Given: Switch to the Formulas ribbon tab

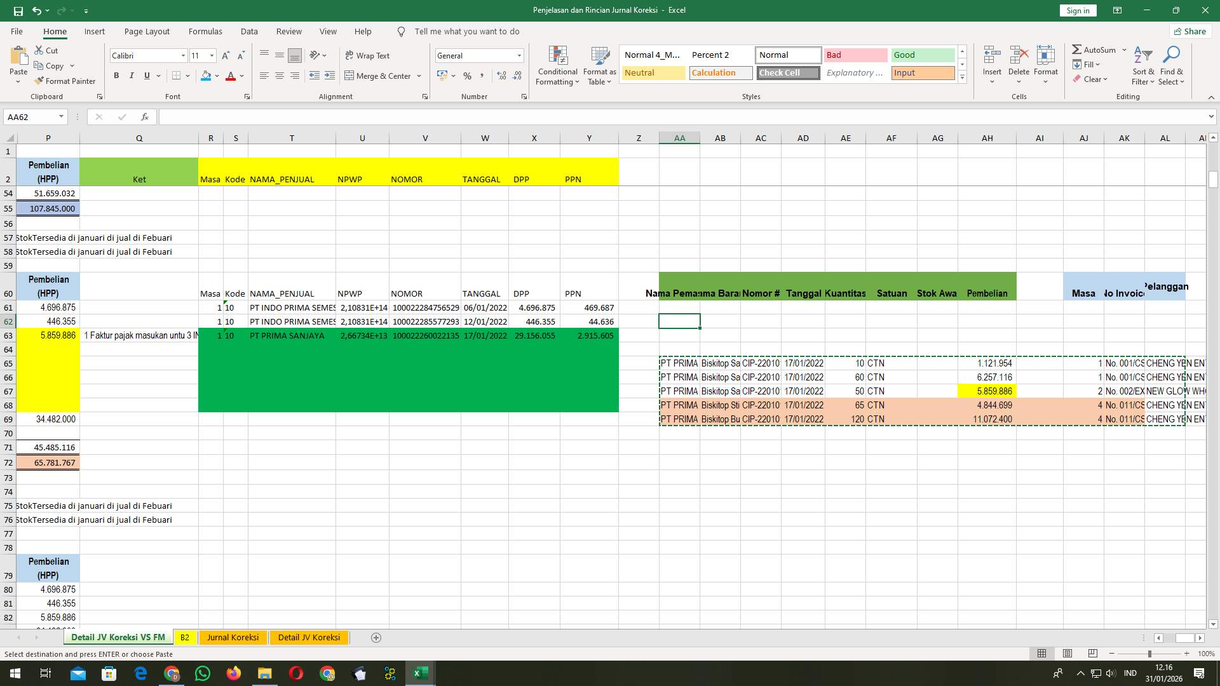Looking at the screenshot, I should coord(205,31).
